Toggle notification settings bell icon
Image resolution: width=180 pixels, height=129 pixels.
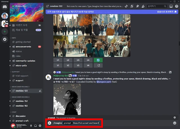(132, 6)
